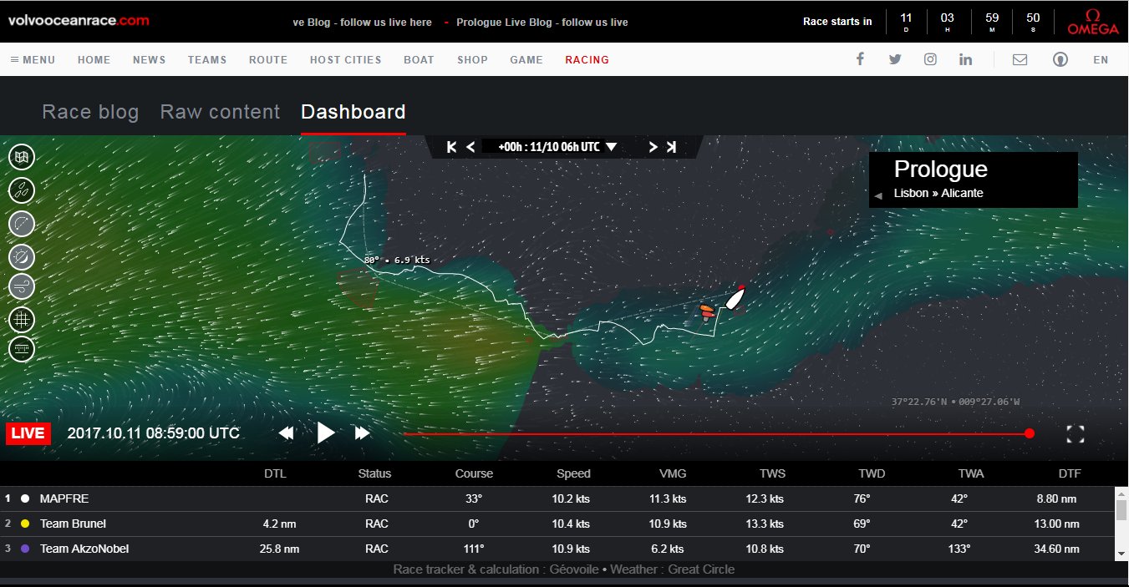This screenshot has height=587, width=1129.
Task: Toggle the route arc icon
Action: click(22, 224)
